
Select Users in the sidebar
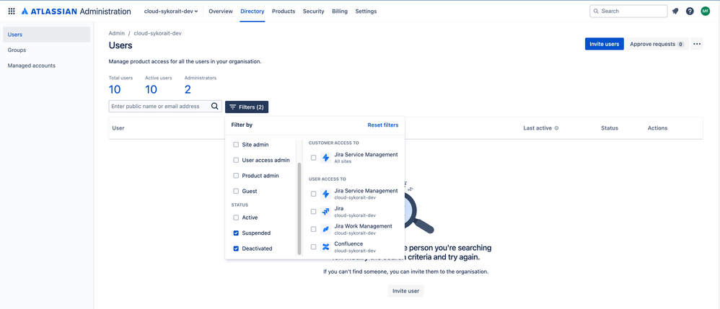pos(46,35)
